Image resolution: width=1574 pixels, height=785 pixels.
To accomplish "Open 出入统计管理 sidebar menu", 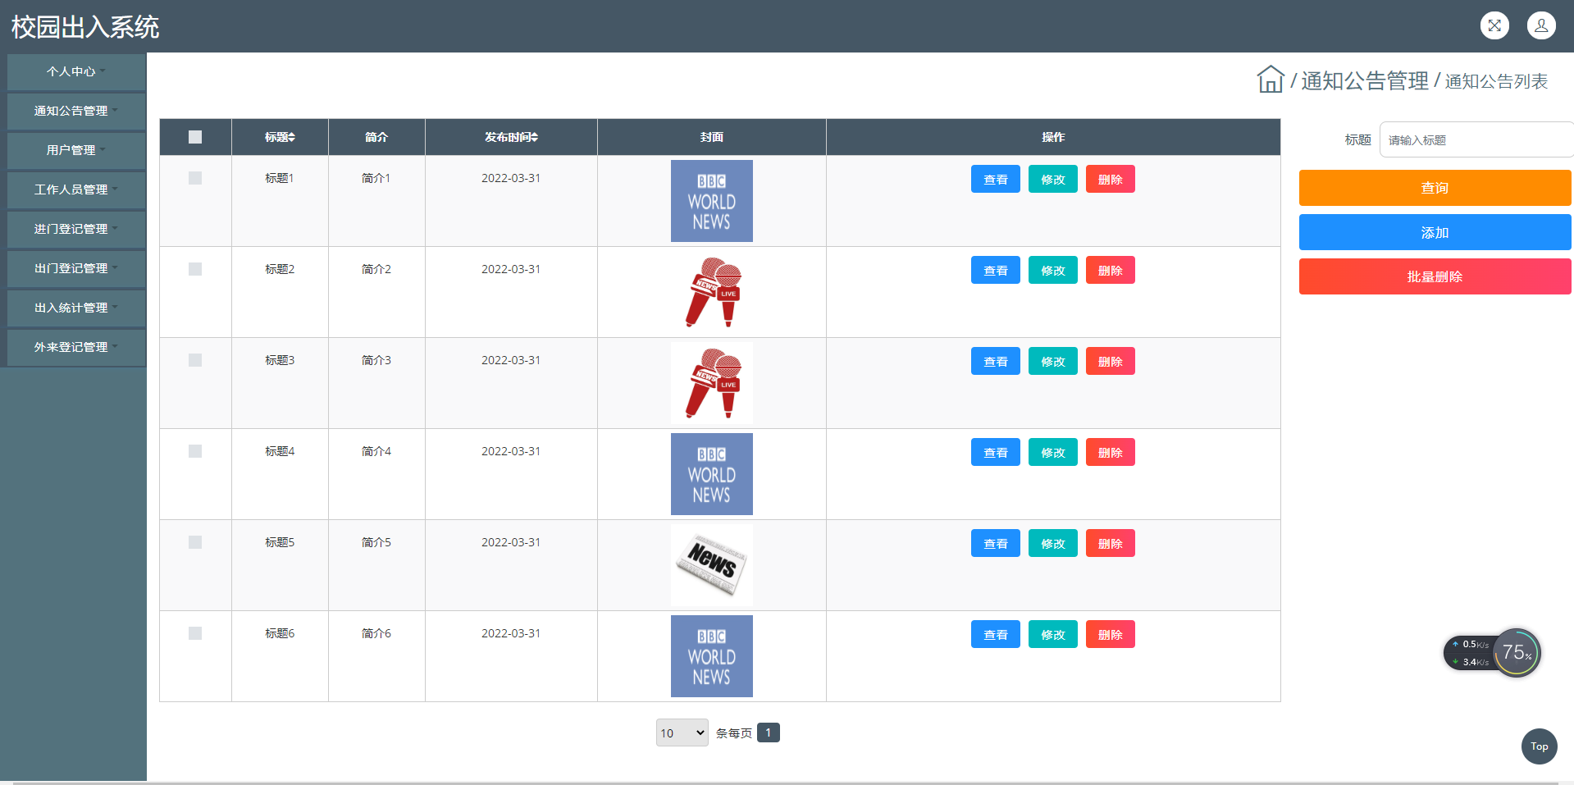I will (76, 308).
